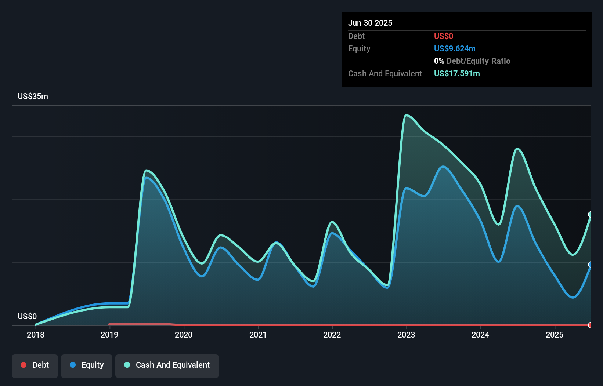Image resolution: width=603 pixels, height=386 pixels.
Task: Select the red debt endpoint marker on chart
Action: (589, 325)
